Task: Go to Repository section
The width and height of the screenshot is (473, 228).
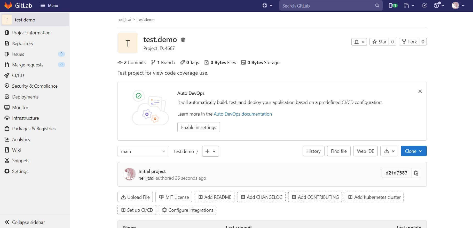Action: pyautogui.click(x=35, y=43)
